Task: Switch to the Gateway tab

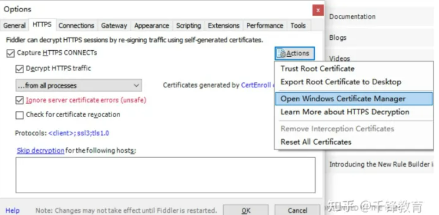Action: (114, 25)
